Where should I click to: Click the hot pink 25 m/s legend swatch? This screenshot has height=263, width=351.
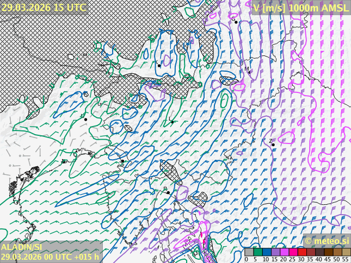coord(293,252)
